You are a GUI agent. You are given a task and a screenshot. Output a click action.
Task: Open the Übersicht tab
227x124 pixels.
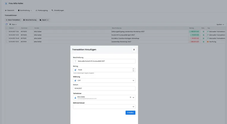(10, 10)
